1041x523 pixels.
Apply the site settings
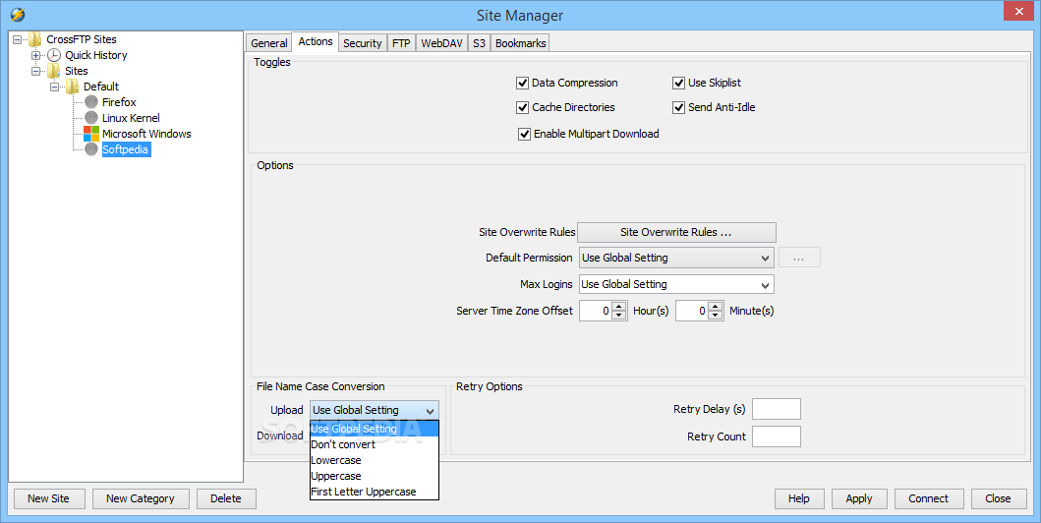[x=859, y=499]
